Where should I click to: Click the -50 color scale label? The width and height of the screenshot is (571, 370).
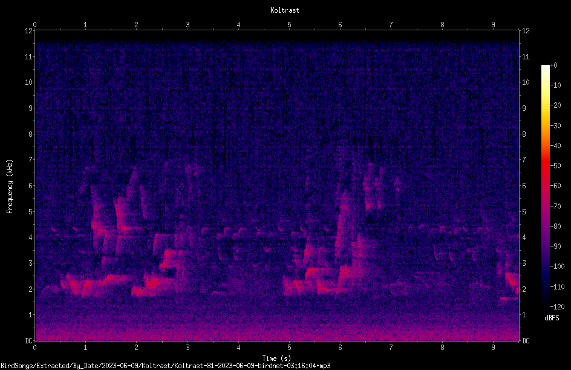[556, 166]
